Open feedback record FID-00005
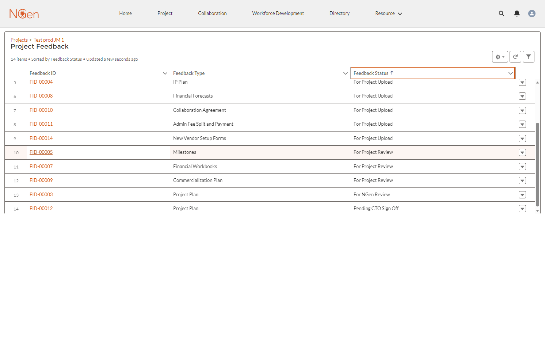Viewport: 545px width, 342px height. (41, 152)
